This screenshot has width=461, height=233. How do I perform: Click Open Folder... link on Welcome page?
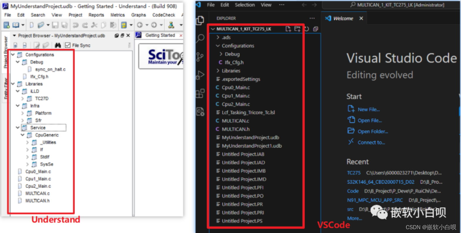tap(373, 132)
